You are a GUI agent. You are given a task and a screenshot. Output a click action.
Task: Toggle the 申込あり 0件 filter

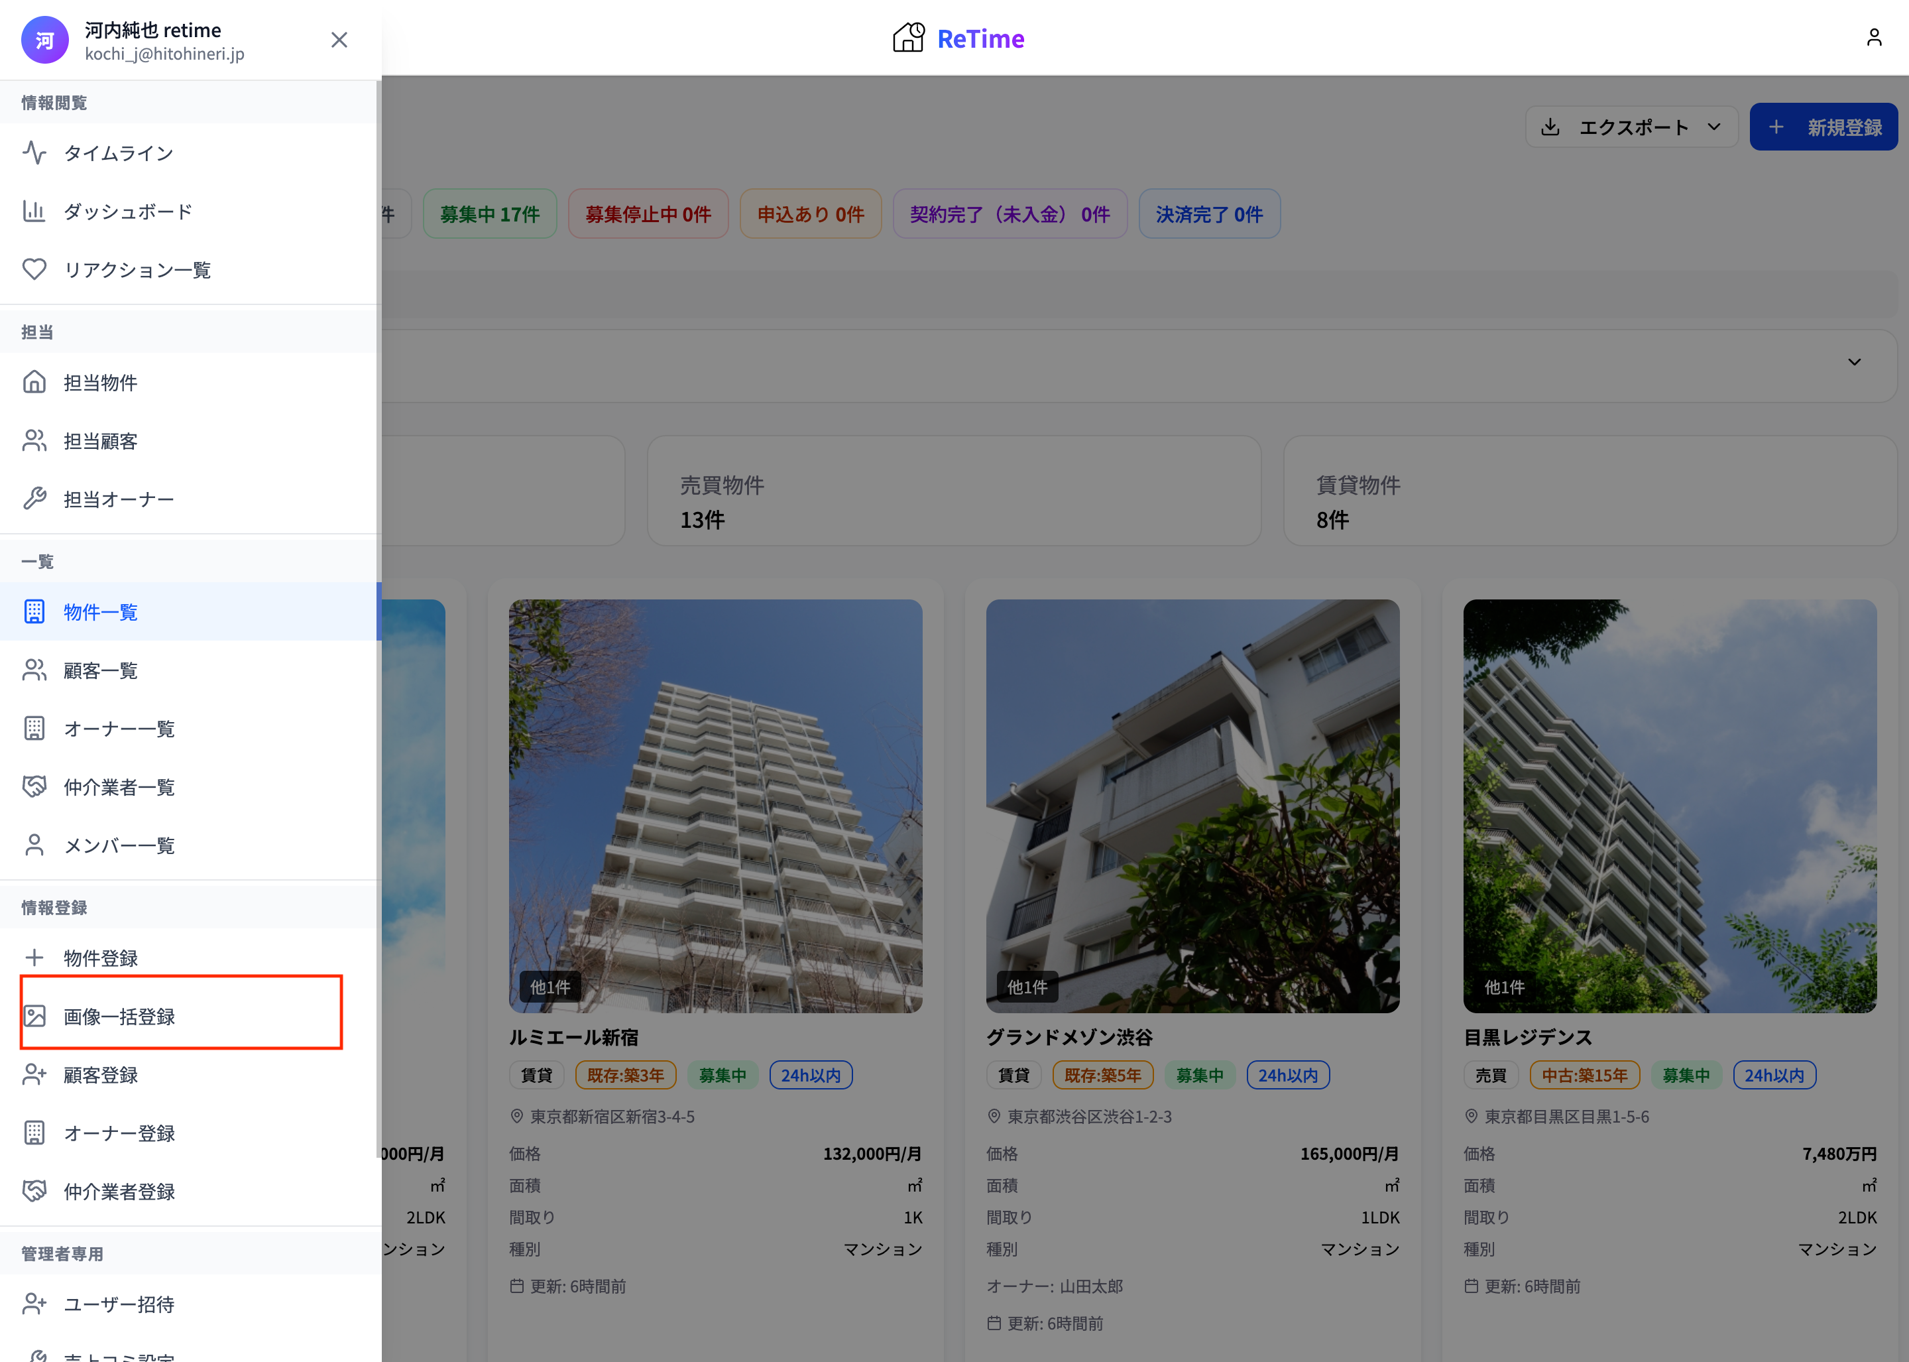tap(810, 214)
